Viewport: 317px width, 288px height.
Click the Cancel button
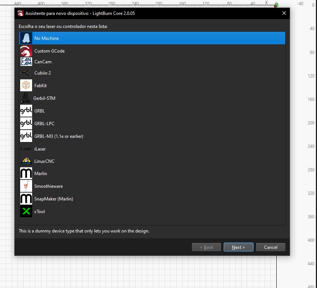point(270,247)
